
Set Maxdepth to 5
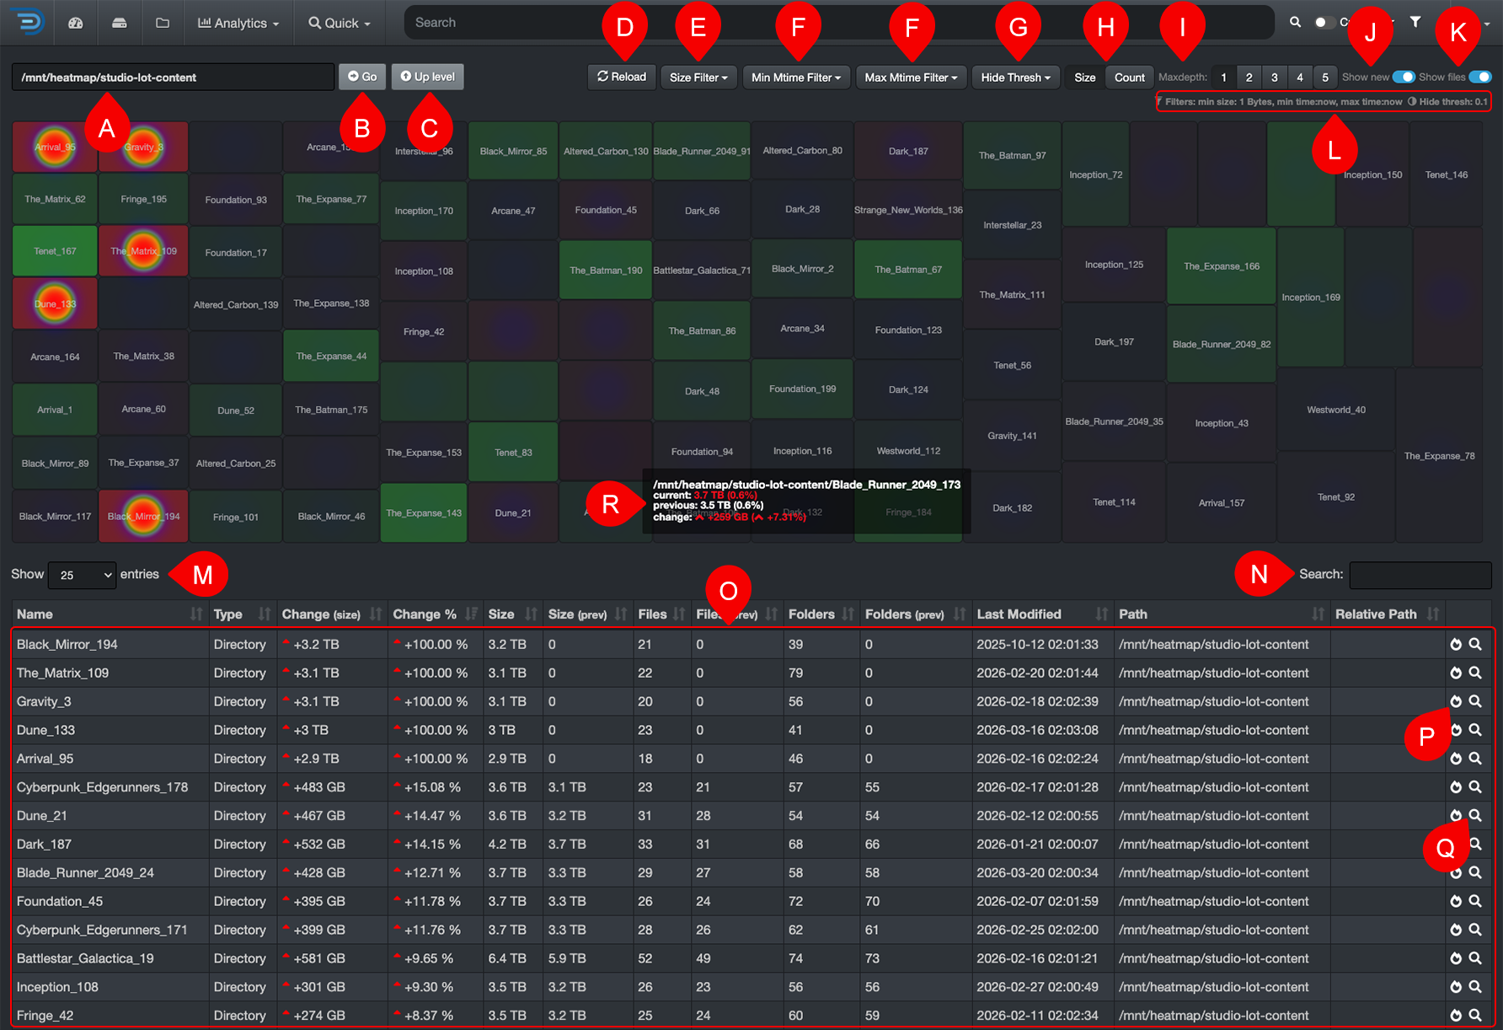pos(1325,78)
